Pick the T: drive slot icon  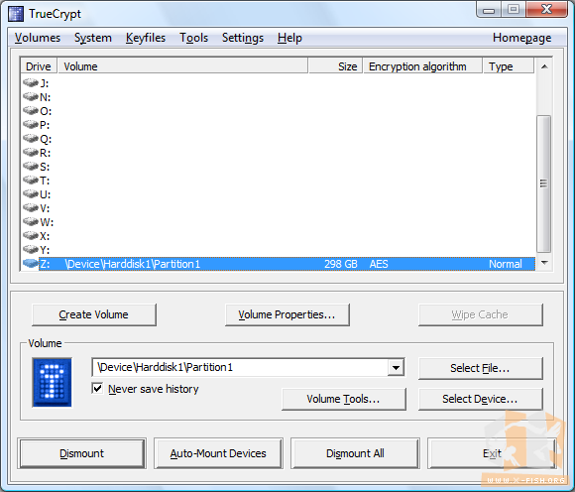[x=31, y=181]
